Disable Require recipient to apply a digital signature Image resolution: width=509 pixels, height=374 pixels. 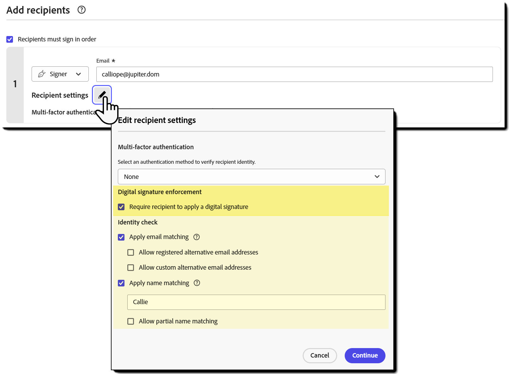click(121, 207)
